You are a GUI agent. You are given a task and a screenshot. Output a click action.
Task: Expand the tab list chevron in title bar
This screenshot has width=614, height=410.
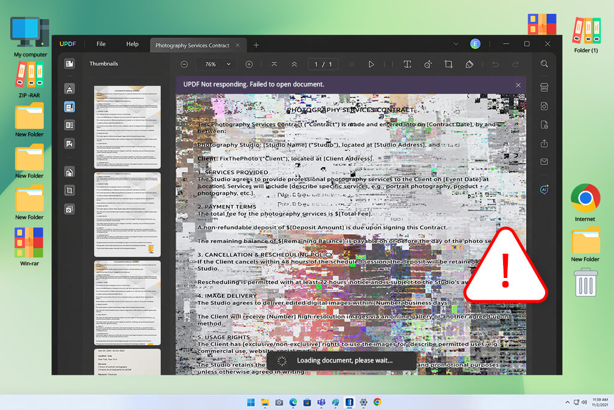coord(456,44)
